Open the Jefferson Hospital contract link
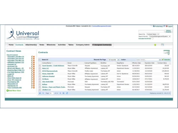 [x=48, y=76]
